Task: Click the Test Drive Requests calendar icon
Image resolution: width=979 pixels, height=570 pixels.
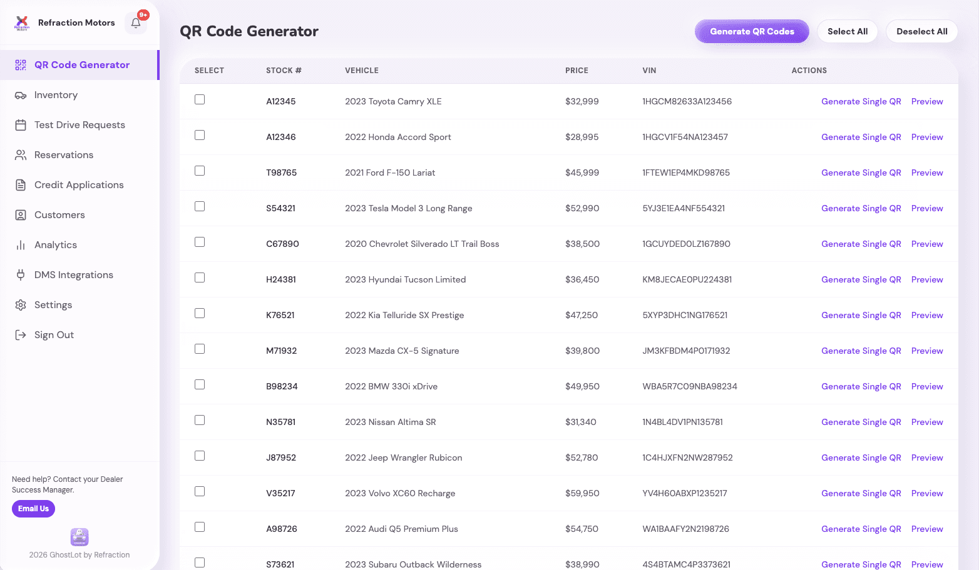Action: point(21,125)
